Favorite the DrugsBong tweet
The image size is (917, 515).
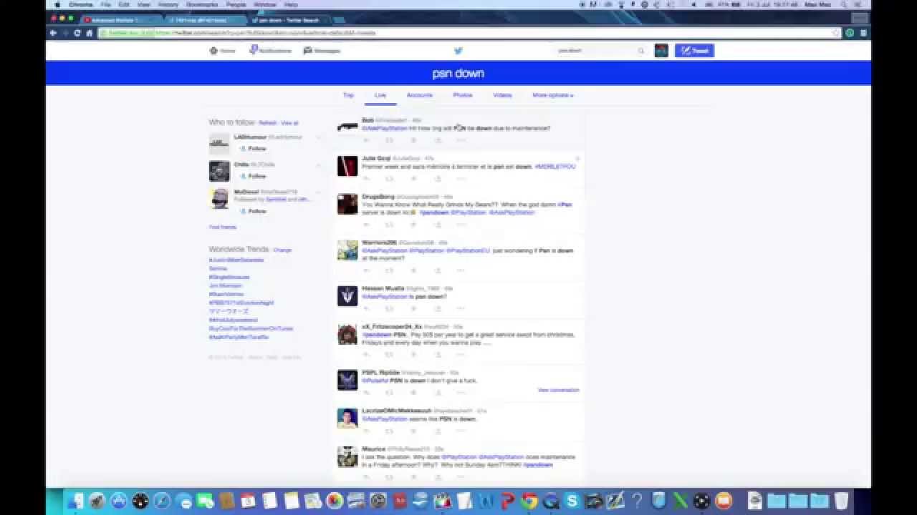click(413, 225)
